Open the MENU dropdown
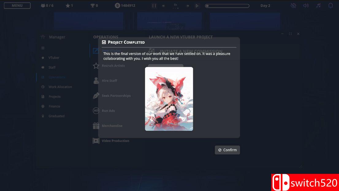 (x=17, y=5)
